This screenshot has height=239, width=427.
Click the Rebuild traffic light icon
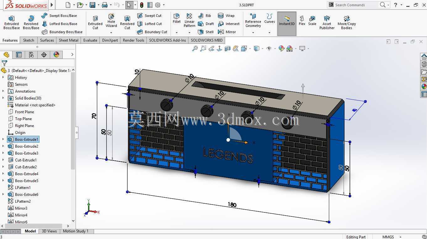(x=142, y=5)
